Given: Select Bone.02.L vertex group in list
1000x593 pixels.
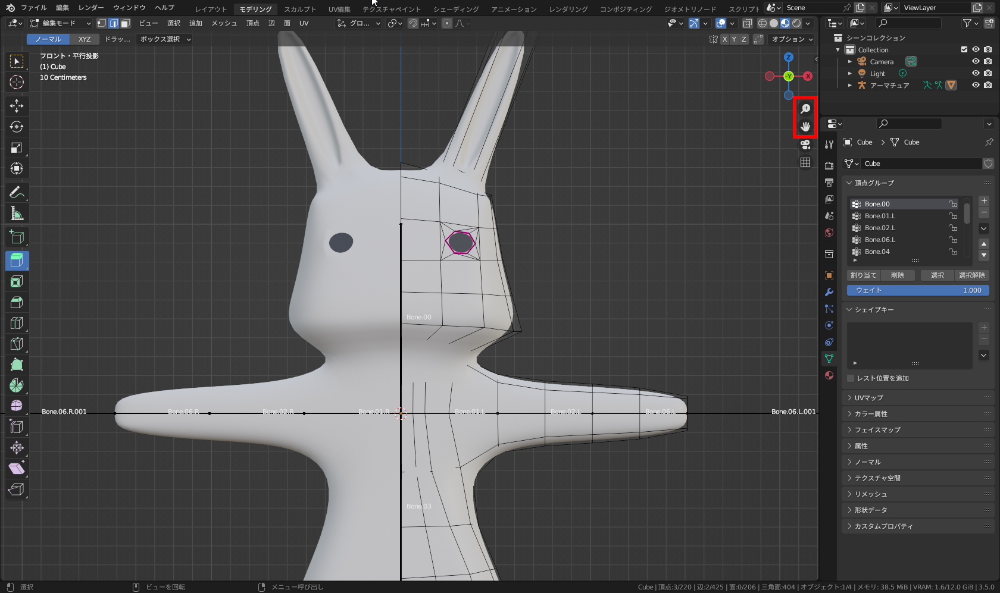Looking at the screenshot, I should coord(880,228).
